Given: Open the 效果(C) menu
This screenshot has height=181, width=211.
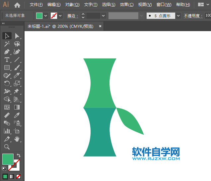Looking at the screenshot, I should [126, 5].
